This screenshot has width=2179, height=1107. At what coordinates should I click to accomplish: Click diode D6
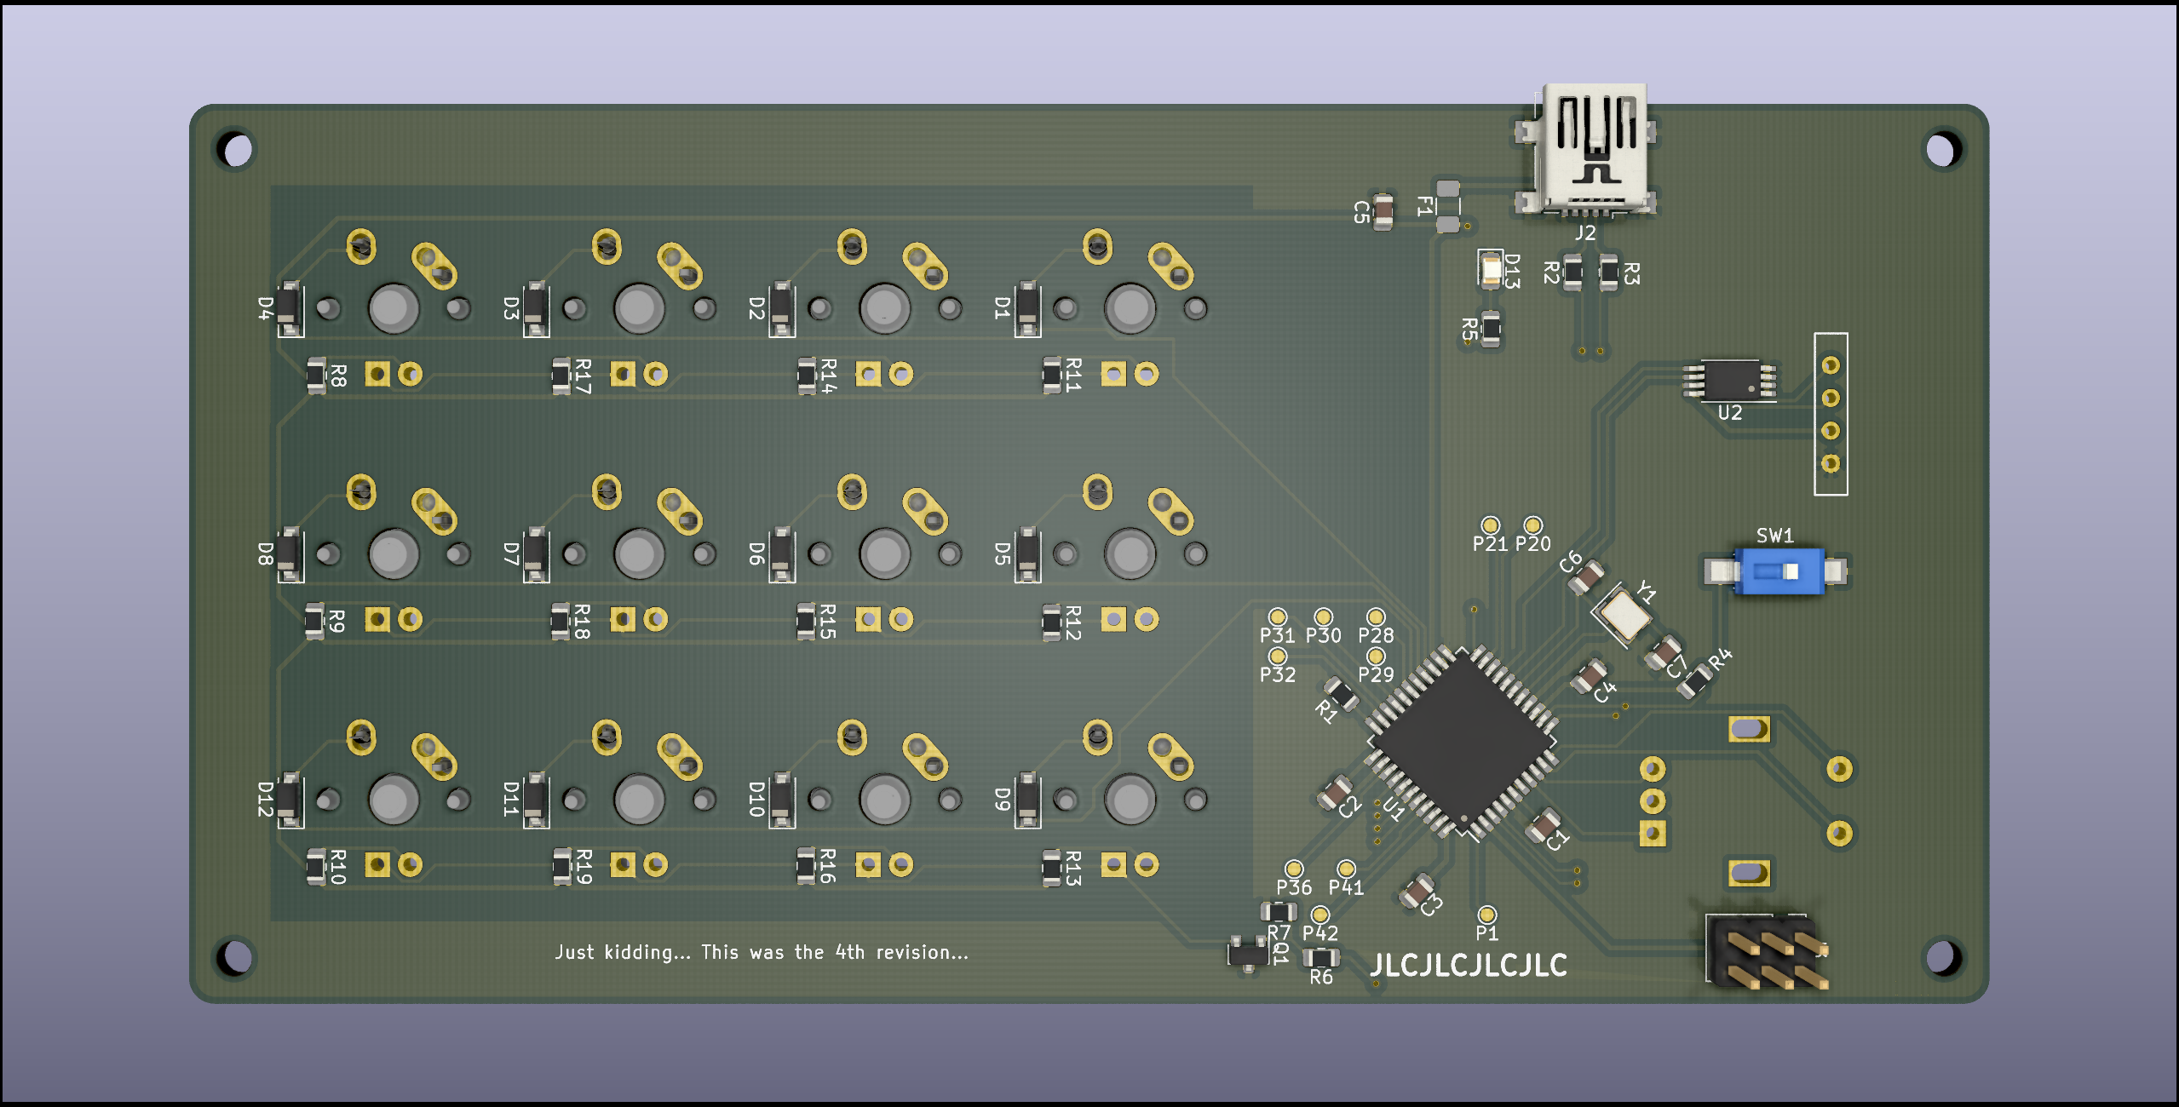coord(781,554)
